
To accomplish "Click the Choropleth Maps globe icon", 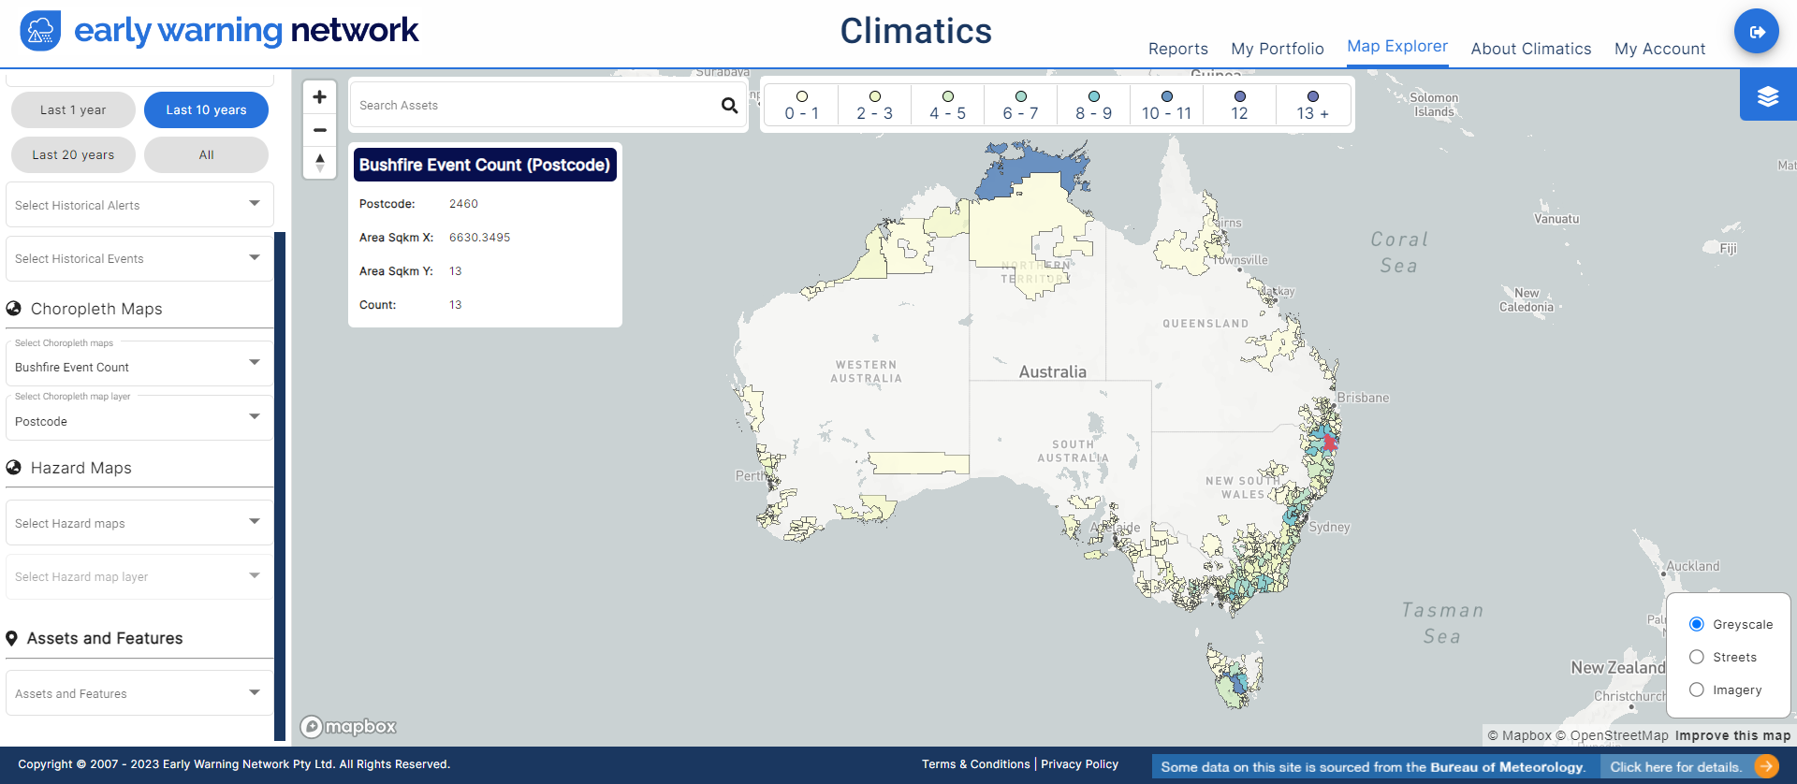I will click(14, 309).
